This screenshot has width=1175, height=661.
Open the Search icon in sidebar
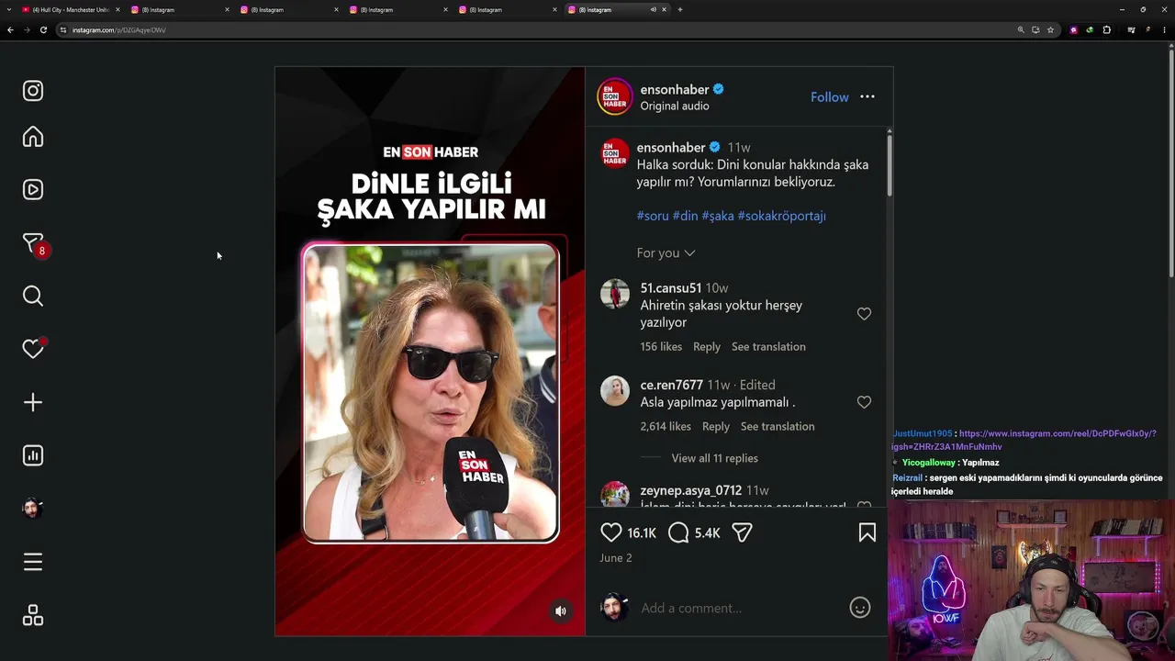click(x=33, y=296)
